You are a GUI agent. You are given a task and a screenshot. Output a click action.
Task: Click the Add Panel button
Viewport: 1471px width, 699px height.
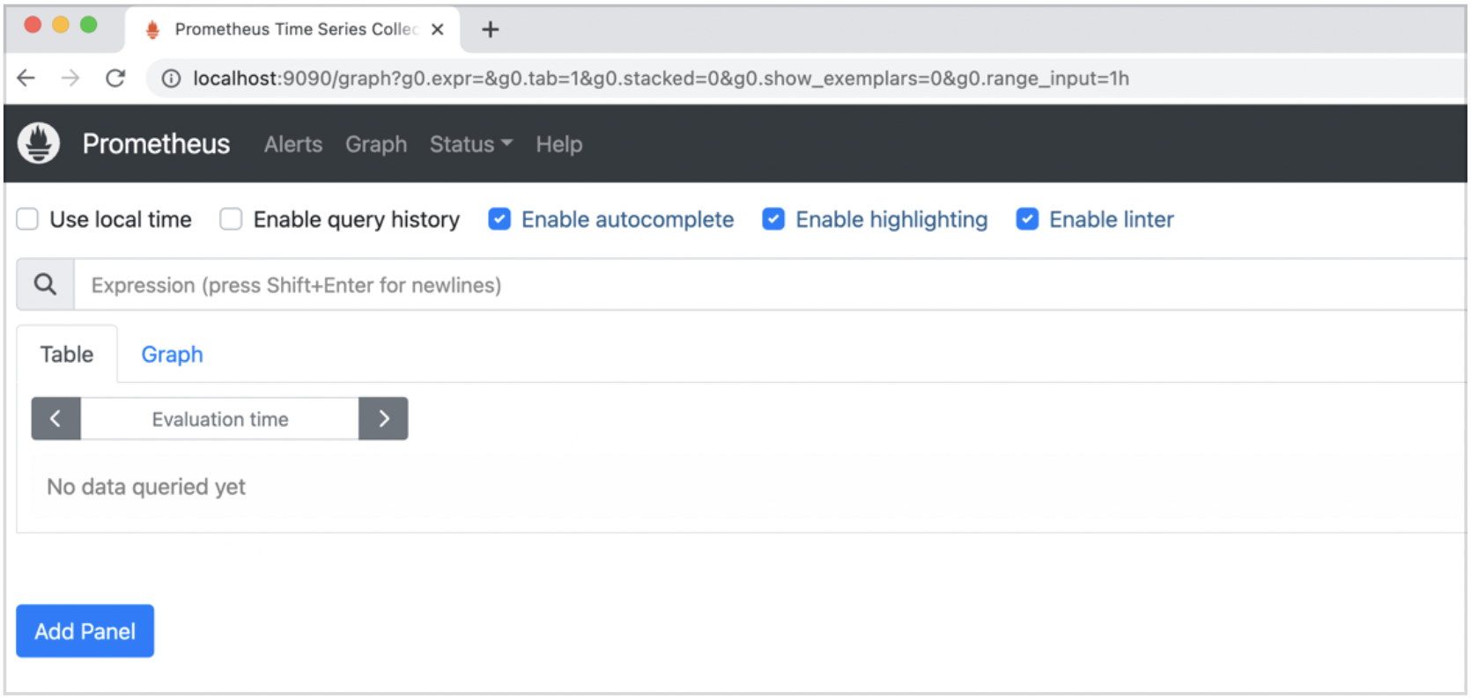pyautogui.click(x=85, y=630)
